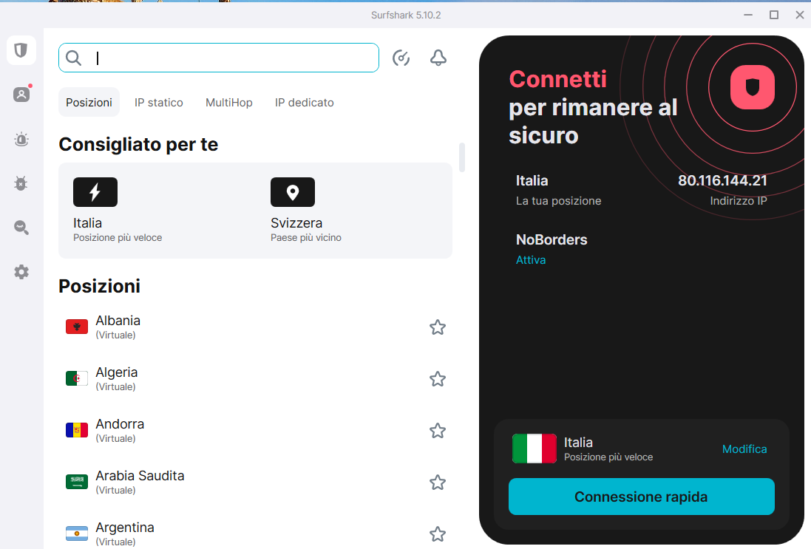Screen dimensions: 811x549
Task: Select Argentina (Virtuale) location
Action: pos(256,534)
